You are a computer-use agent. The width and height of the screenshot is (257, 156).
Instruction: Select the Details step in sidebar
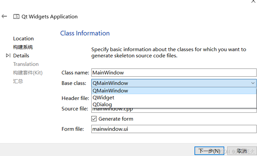tap(21, 56)
